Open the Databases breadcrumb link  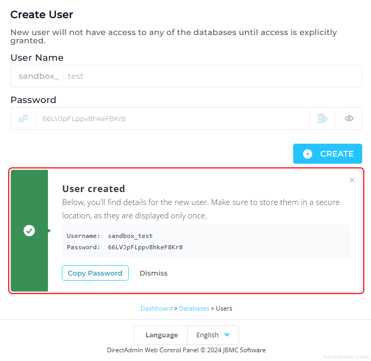point(194,308)
